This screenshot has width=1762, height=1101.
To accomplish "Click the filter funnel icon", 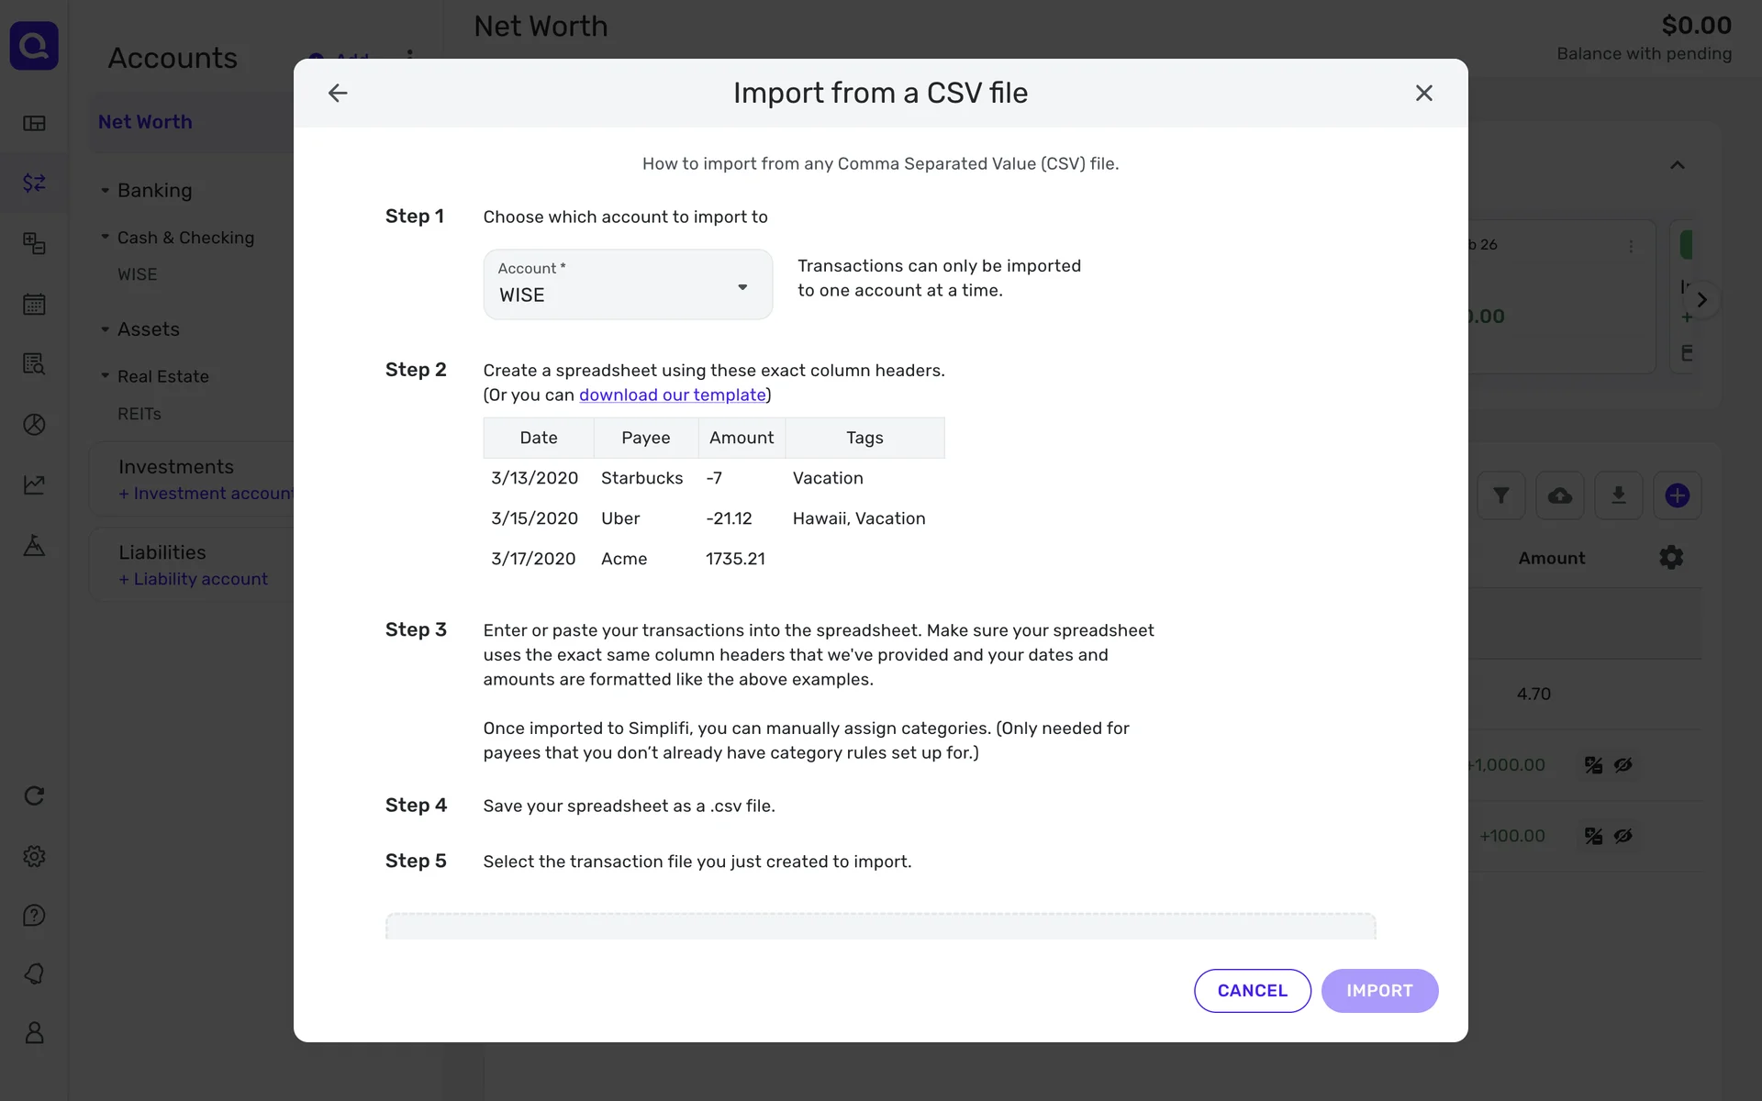I will coord(1500,495).
